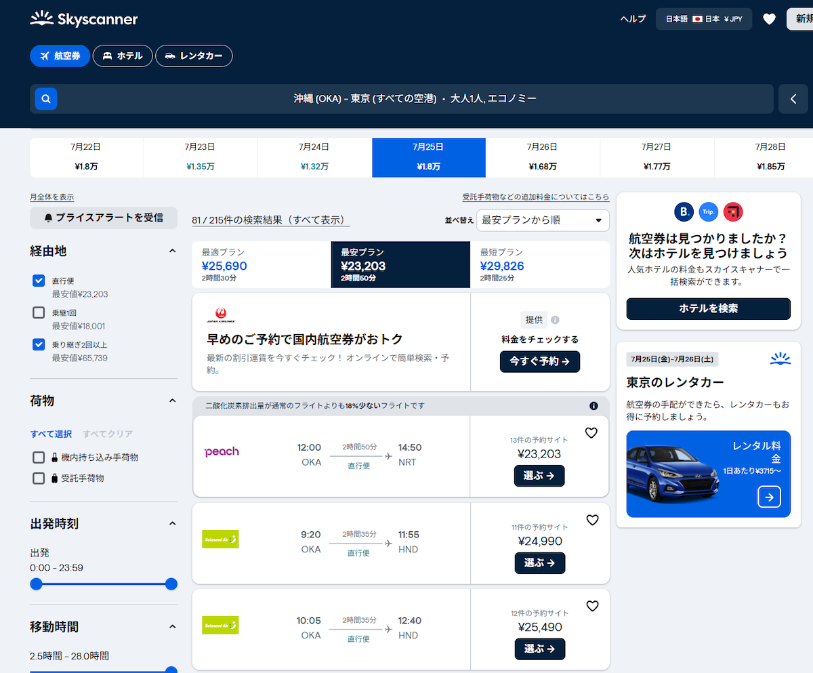Screen dimensions: 813x673
Task: Select the 最適プラン tab
Action: (x=262, y=264)
